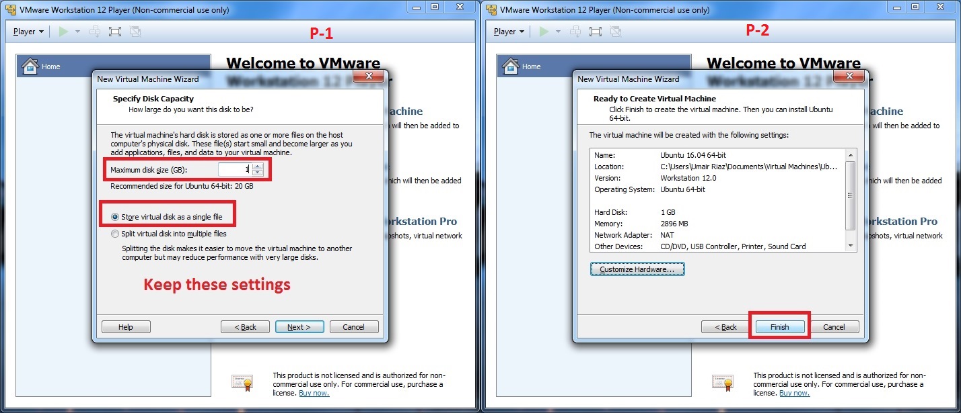This screenshot has height=413, width=961.
Task: Click Unity mode icon, Disk Capacity window toolbar
Action: (135, 32)
